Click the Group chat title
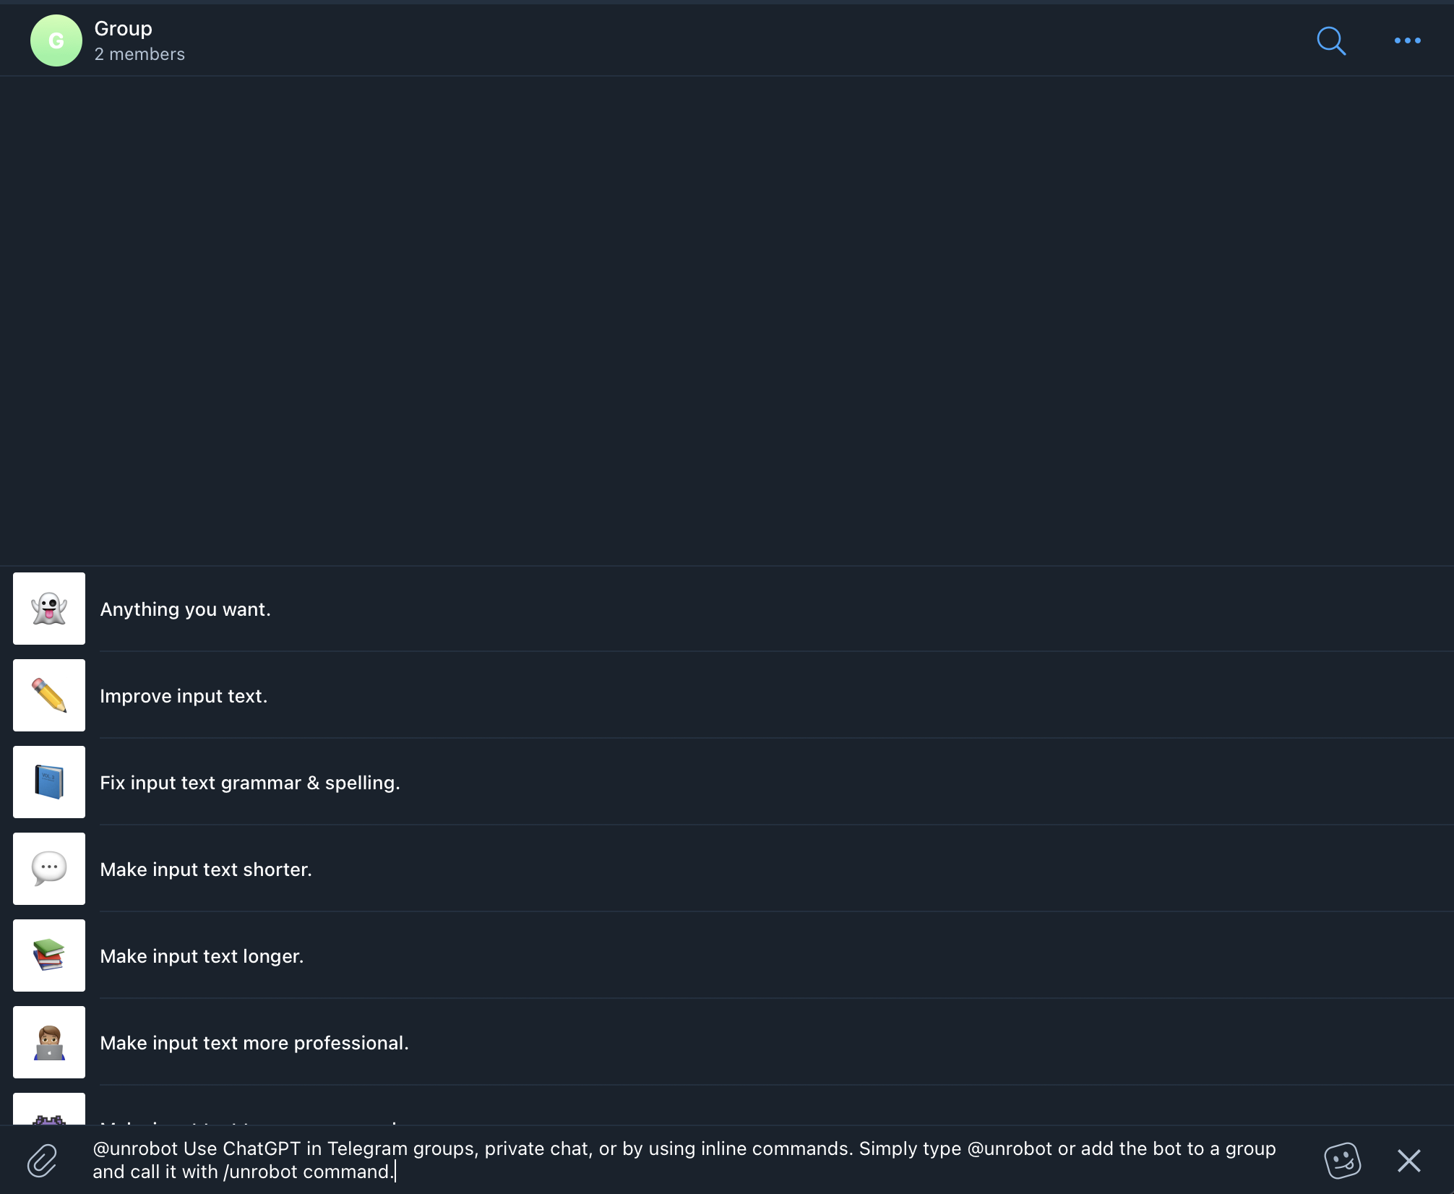The width and height of the screenshot is (1454, 1194). point(124,29)
